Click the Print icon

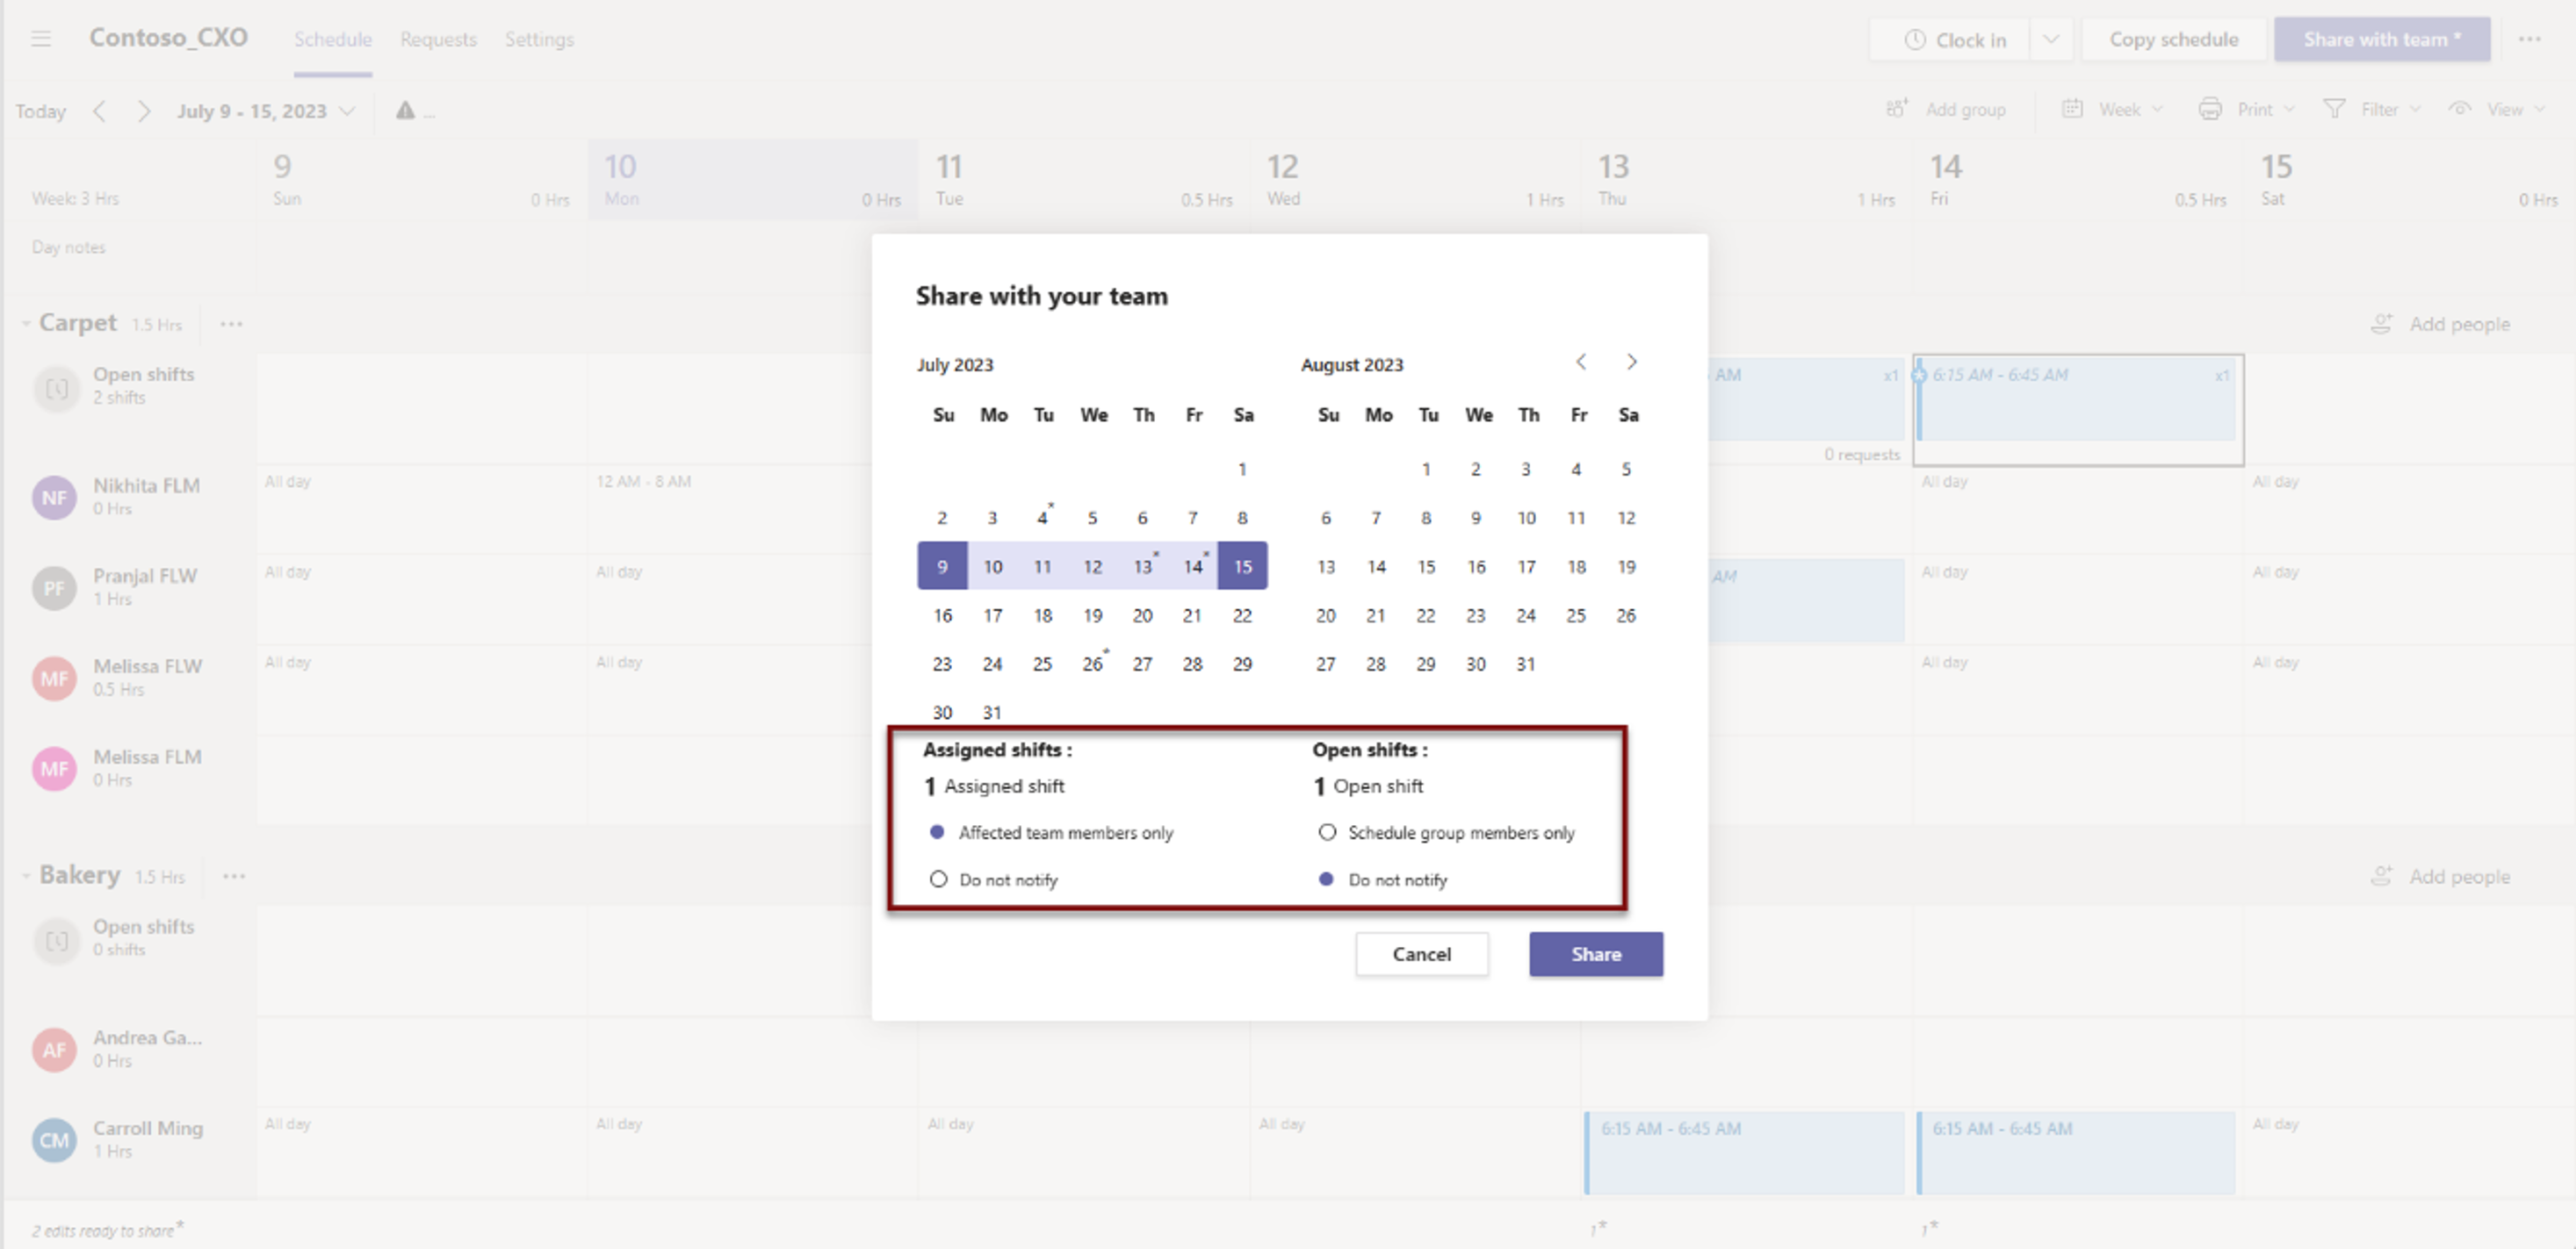2210,110
